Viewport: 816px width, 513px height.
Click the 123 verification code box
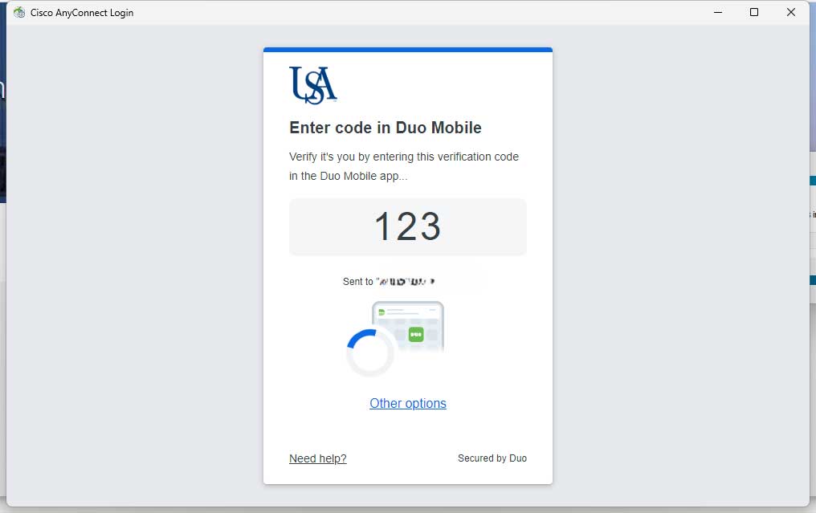pyautogui.click(x=407, y=227)
